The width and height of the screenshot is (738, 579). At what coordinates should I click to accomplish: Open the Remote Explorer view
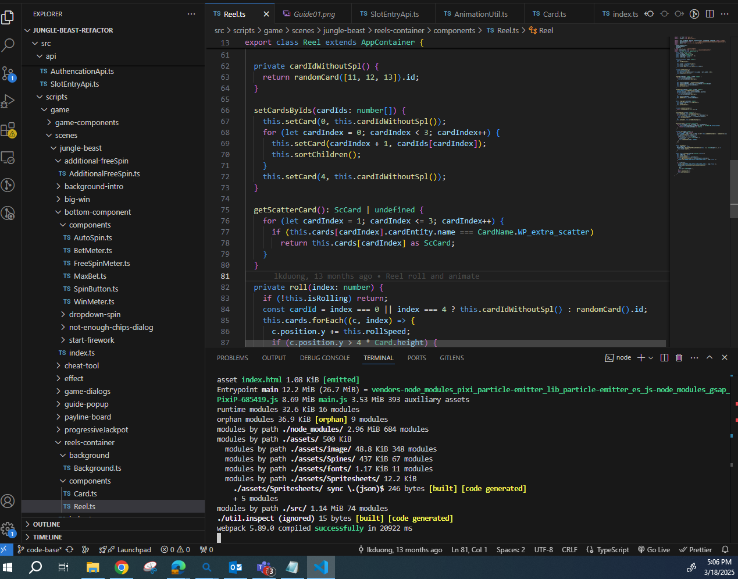8,157
